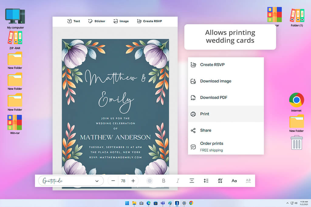Select 'JOIN US FOR THE' line on card

click(115, 118)
